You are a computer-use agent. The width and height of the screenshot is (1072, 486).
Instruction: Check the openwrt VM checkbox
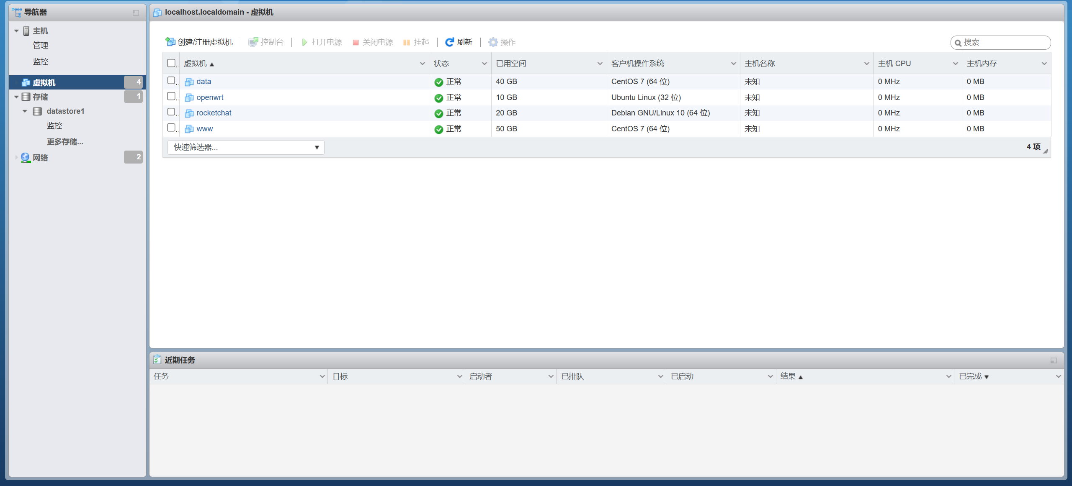(171, 97)
